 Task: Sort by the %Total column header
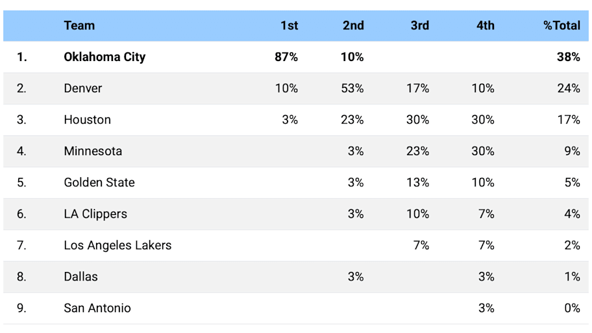point(561,26)
